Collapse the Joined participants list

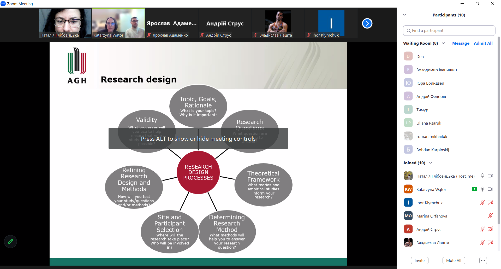[431, 163]
